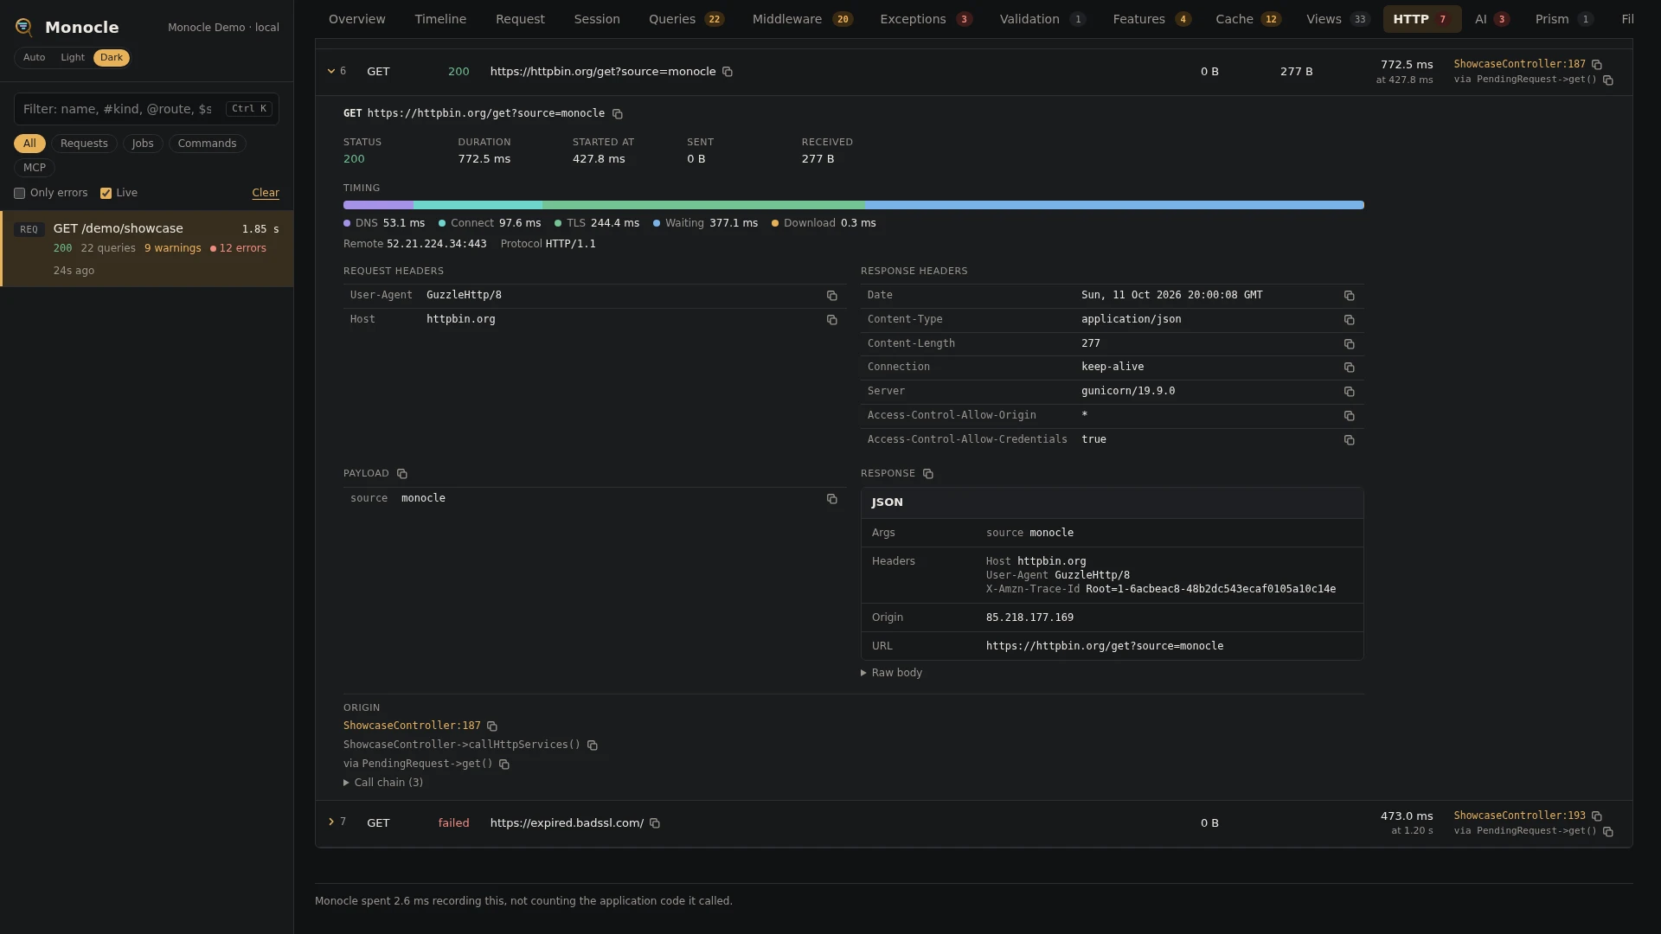Copy Access-Control-Allow-Origin header

click(x=1350, y=416)
